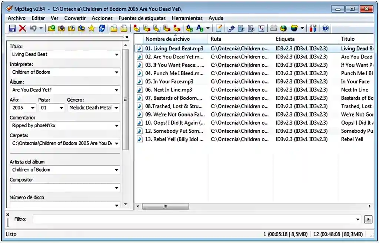379x243 pixels.
Task: Click the music note icon of 05. In Your Face.mp3
Action: point(140,81)
